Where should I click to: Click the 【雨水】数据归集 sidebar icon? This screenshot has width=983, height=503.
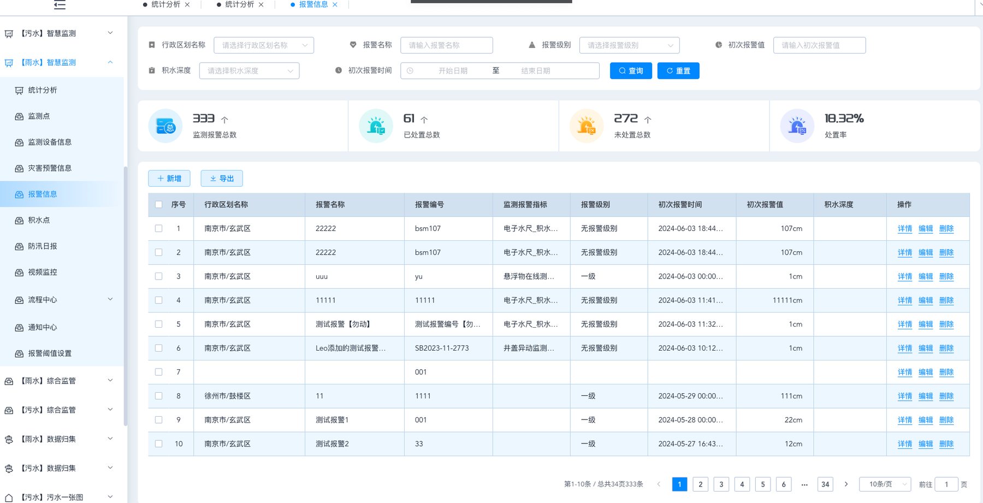pyautogui.click(x=9, y=439)
